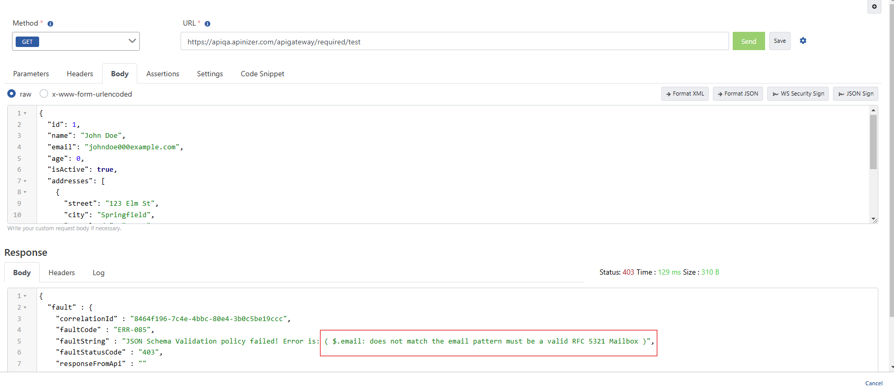Select the raw body type radio
894x390 pixels.
[x=11, y=94]
